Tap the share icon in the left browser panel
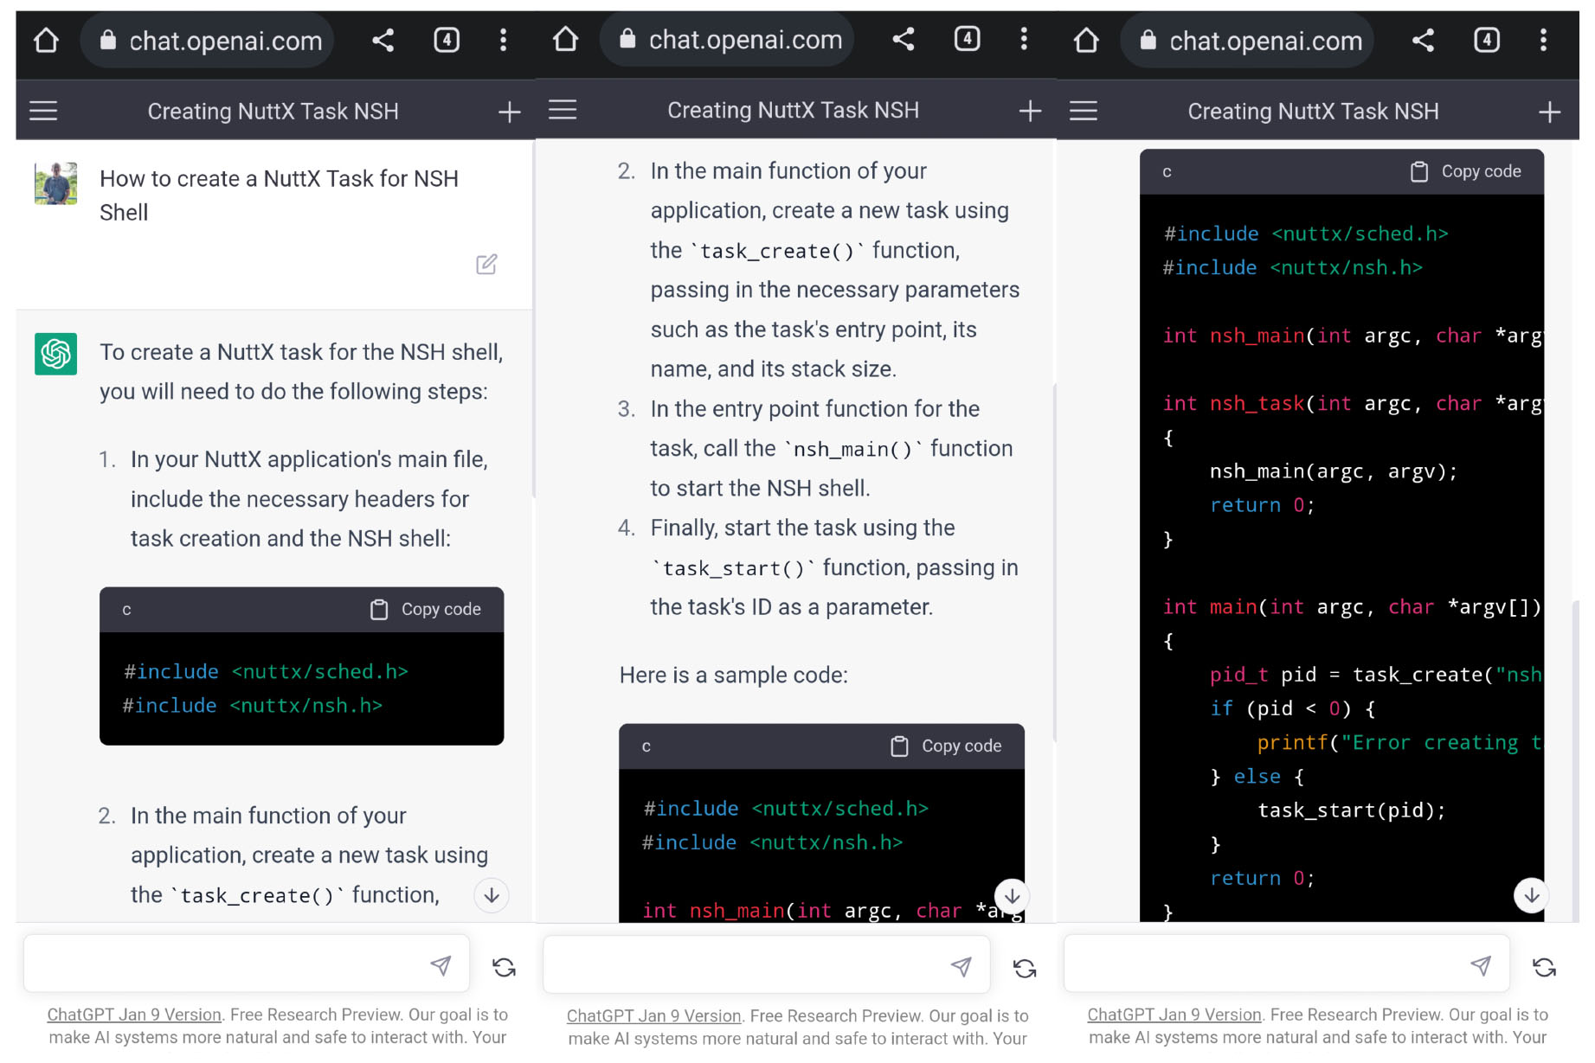The width and height of the screenshot is (1595, 1063). (383, 40)
